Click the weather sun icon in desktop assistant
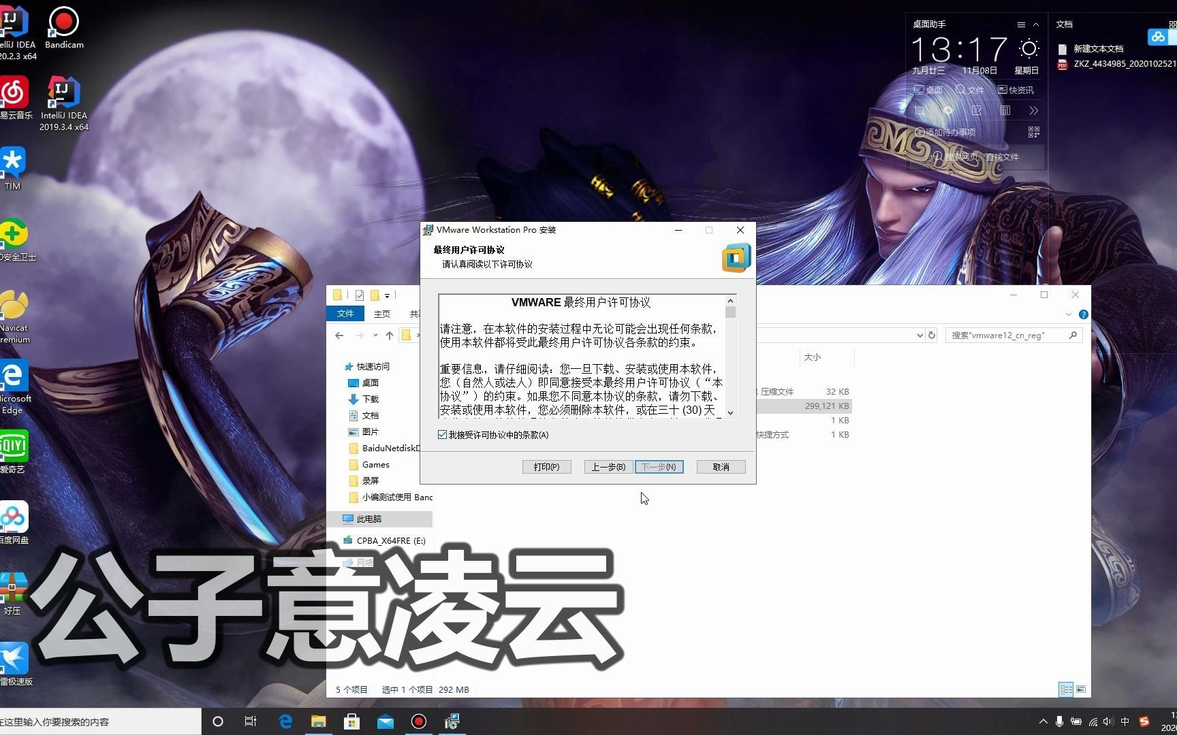The height and width of the screenshot is (735, 1177). point(1029,49)
